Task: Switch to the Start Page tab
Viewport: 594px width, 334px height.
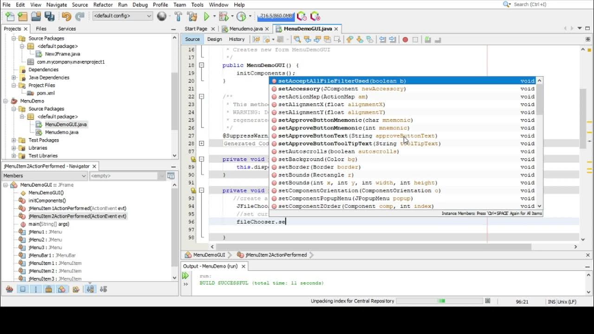Action: [196, 29]
